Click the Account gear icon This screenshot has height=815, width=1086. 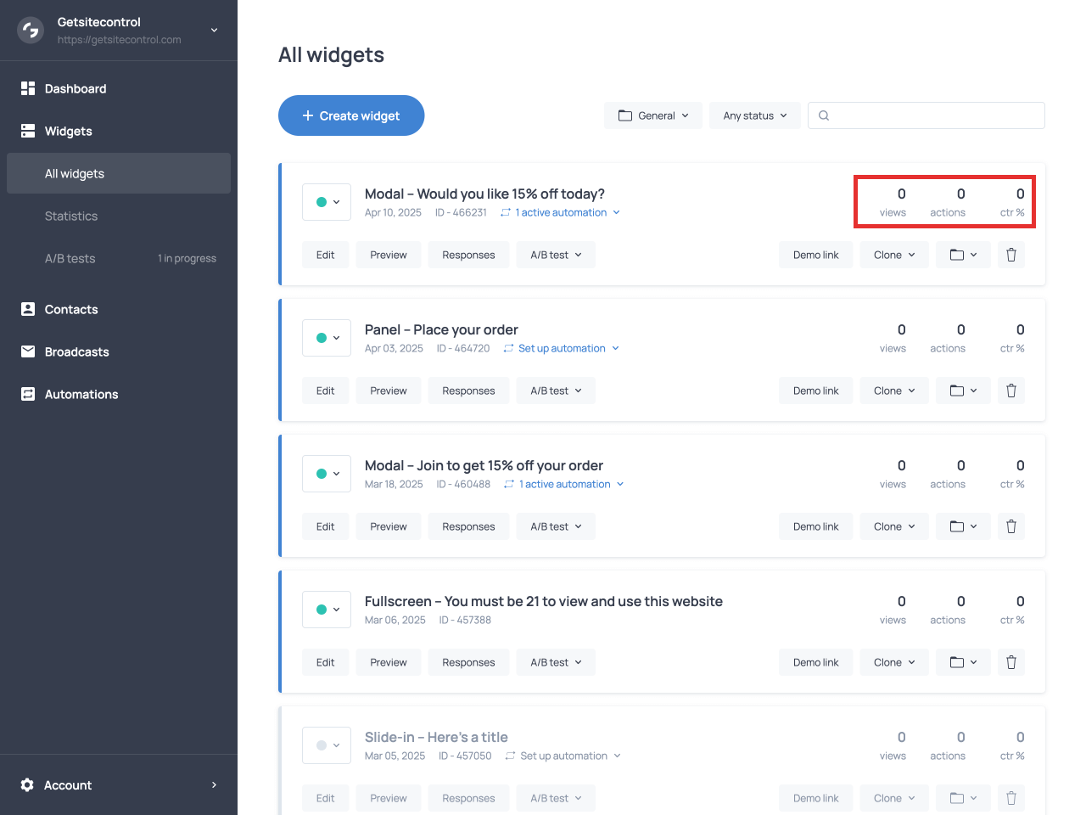point(27,785)
